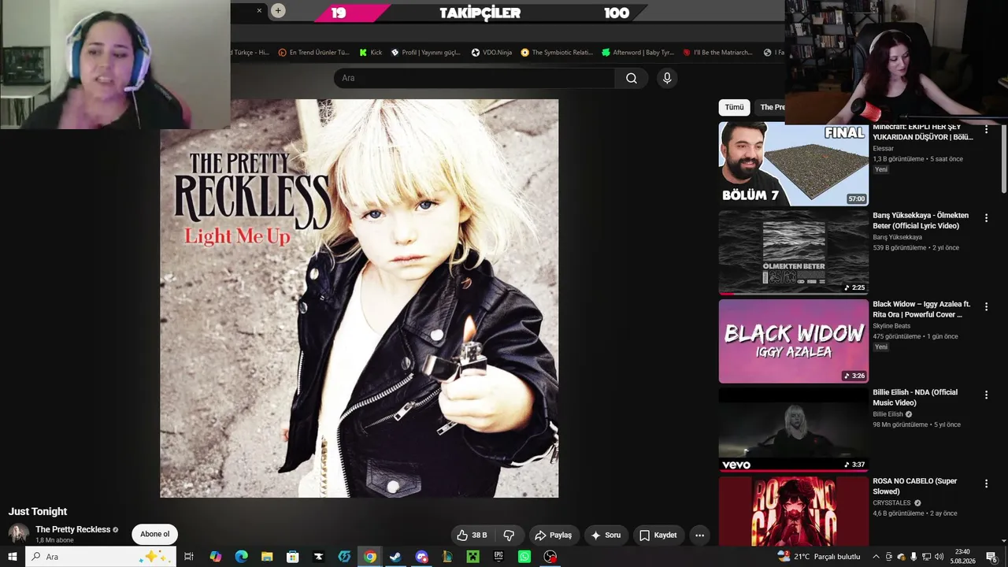Save the video with Kaydet button

(x=658, y=535)
